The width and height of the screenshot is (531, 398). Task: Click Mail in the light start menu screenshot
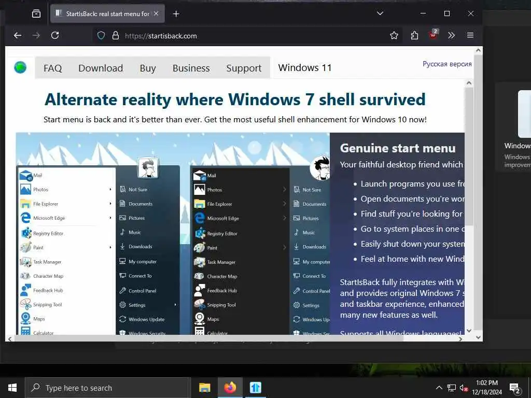click(x=37, y=175)
